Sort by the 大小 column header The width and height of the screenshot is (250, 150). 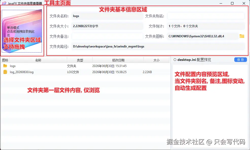[x=156, y=60]
